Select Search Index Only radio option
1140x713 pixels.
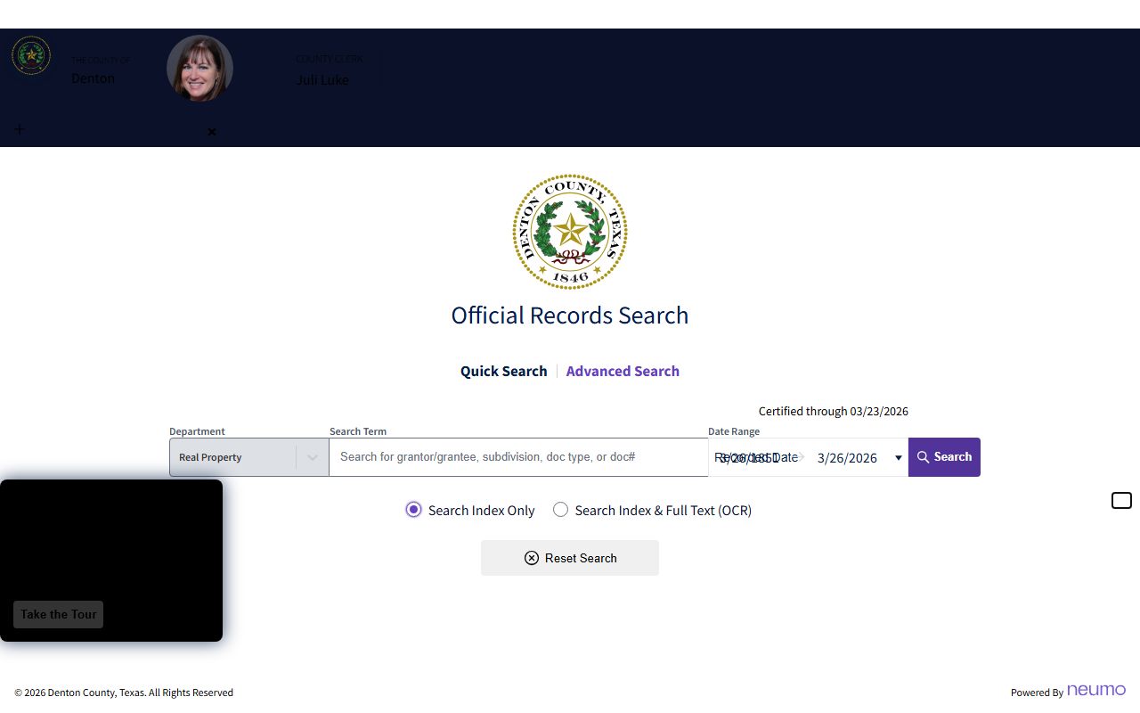click(413, 510)
